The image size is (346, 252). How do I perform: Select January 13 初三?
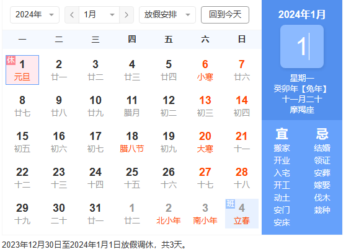pos(205,106)
